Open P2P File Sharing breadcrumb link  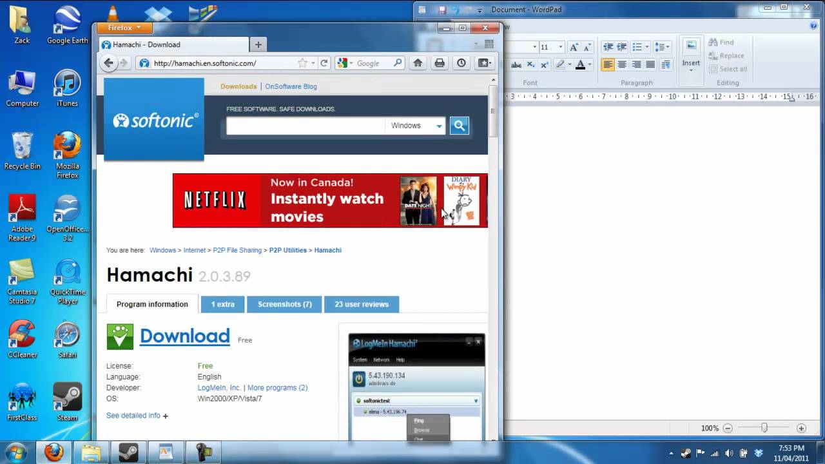coord(237,250)
